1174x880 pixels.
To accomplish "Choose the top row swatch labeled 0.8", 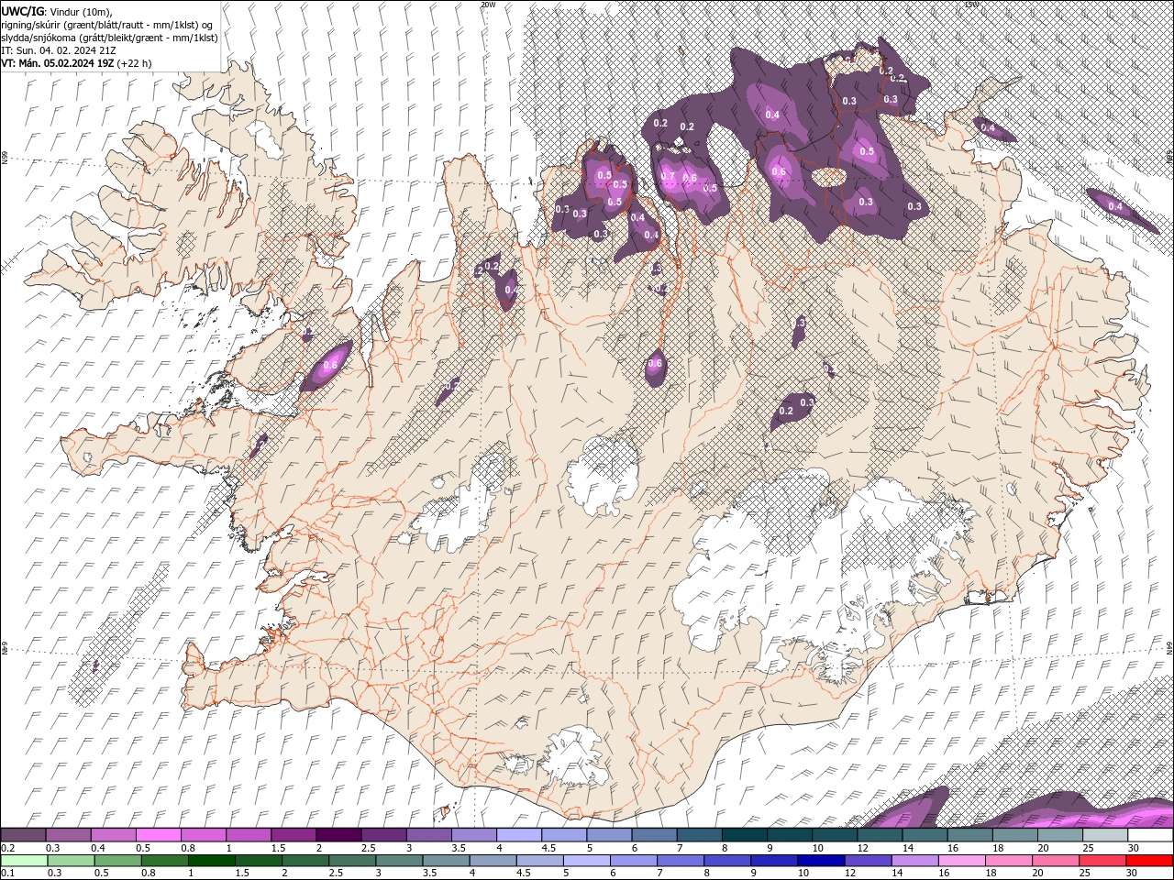I will [x=203, y=835].
